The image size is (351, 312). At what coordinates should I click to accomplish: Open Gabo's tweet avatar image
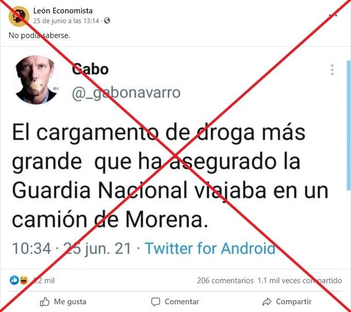[37, 80]
